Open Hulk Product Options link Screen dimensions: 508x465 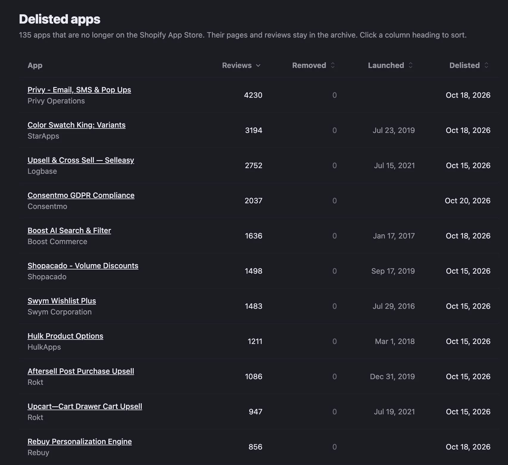coord(65,336)
